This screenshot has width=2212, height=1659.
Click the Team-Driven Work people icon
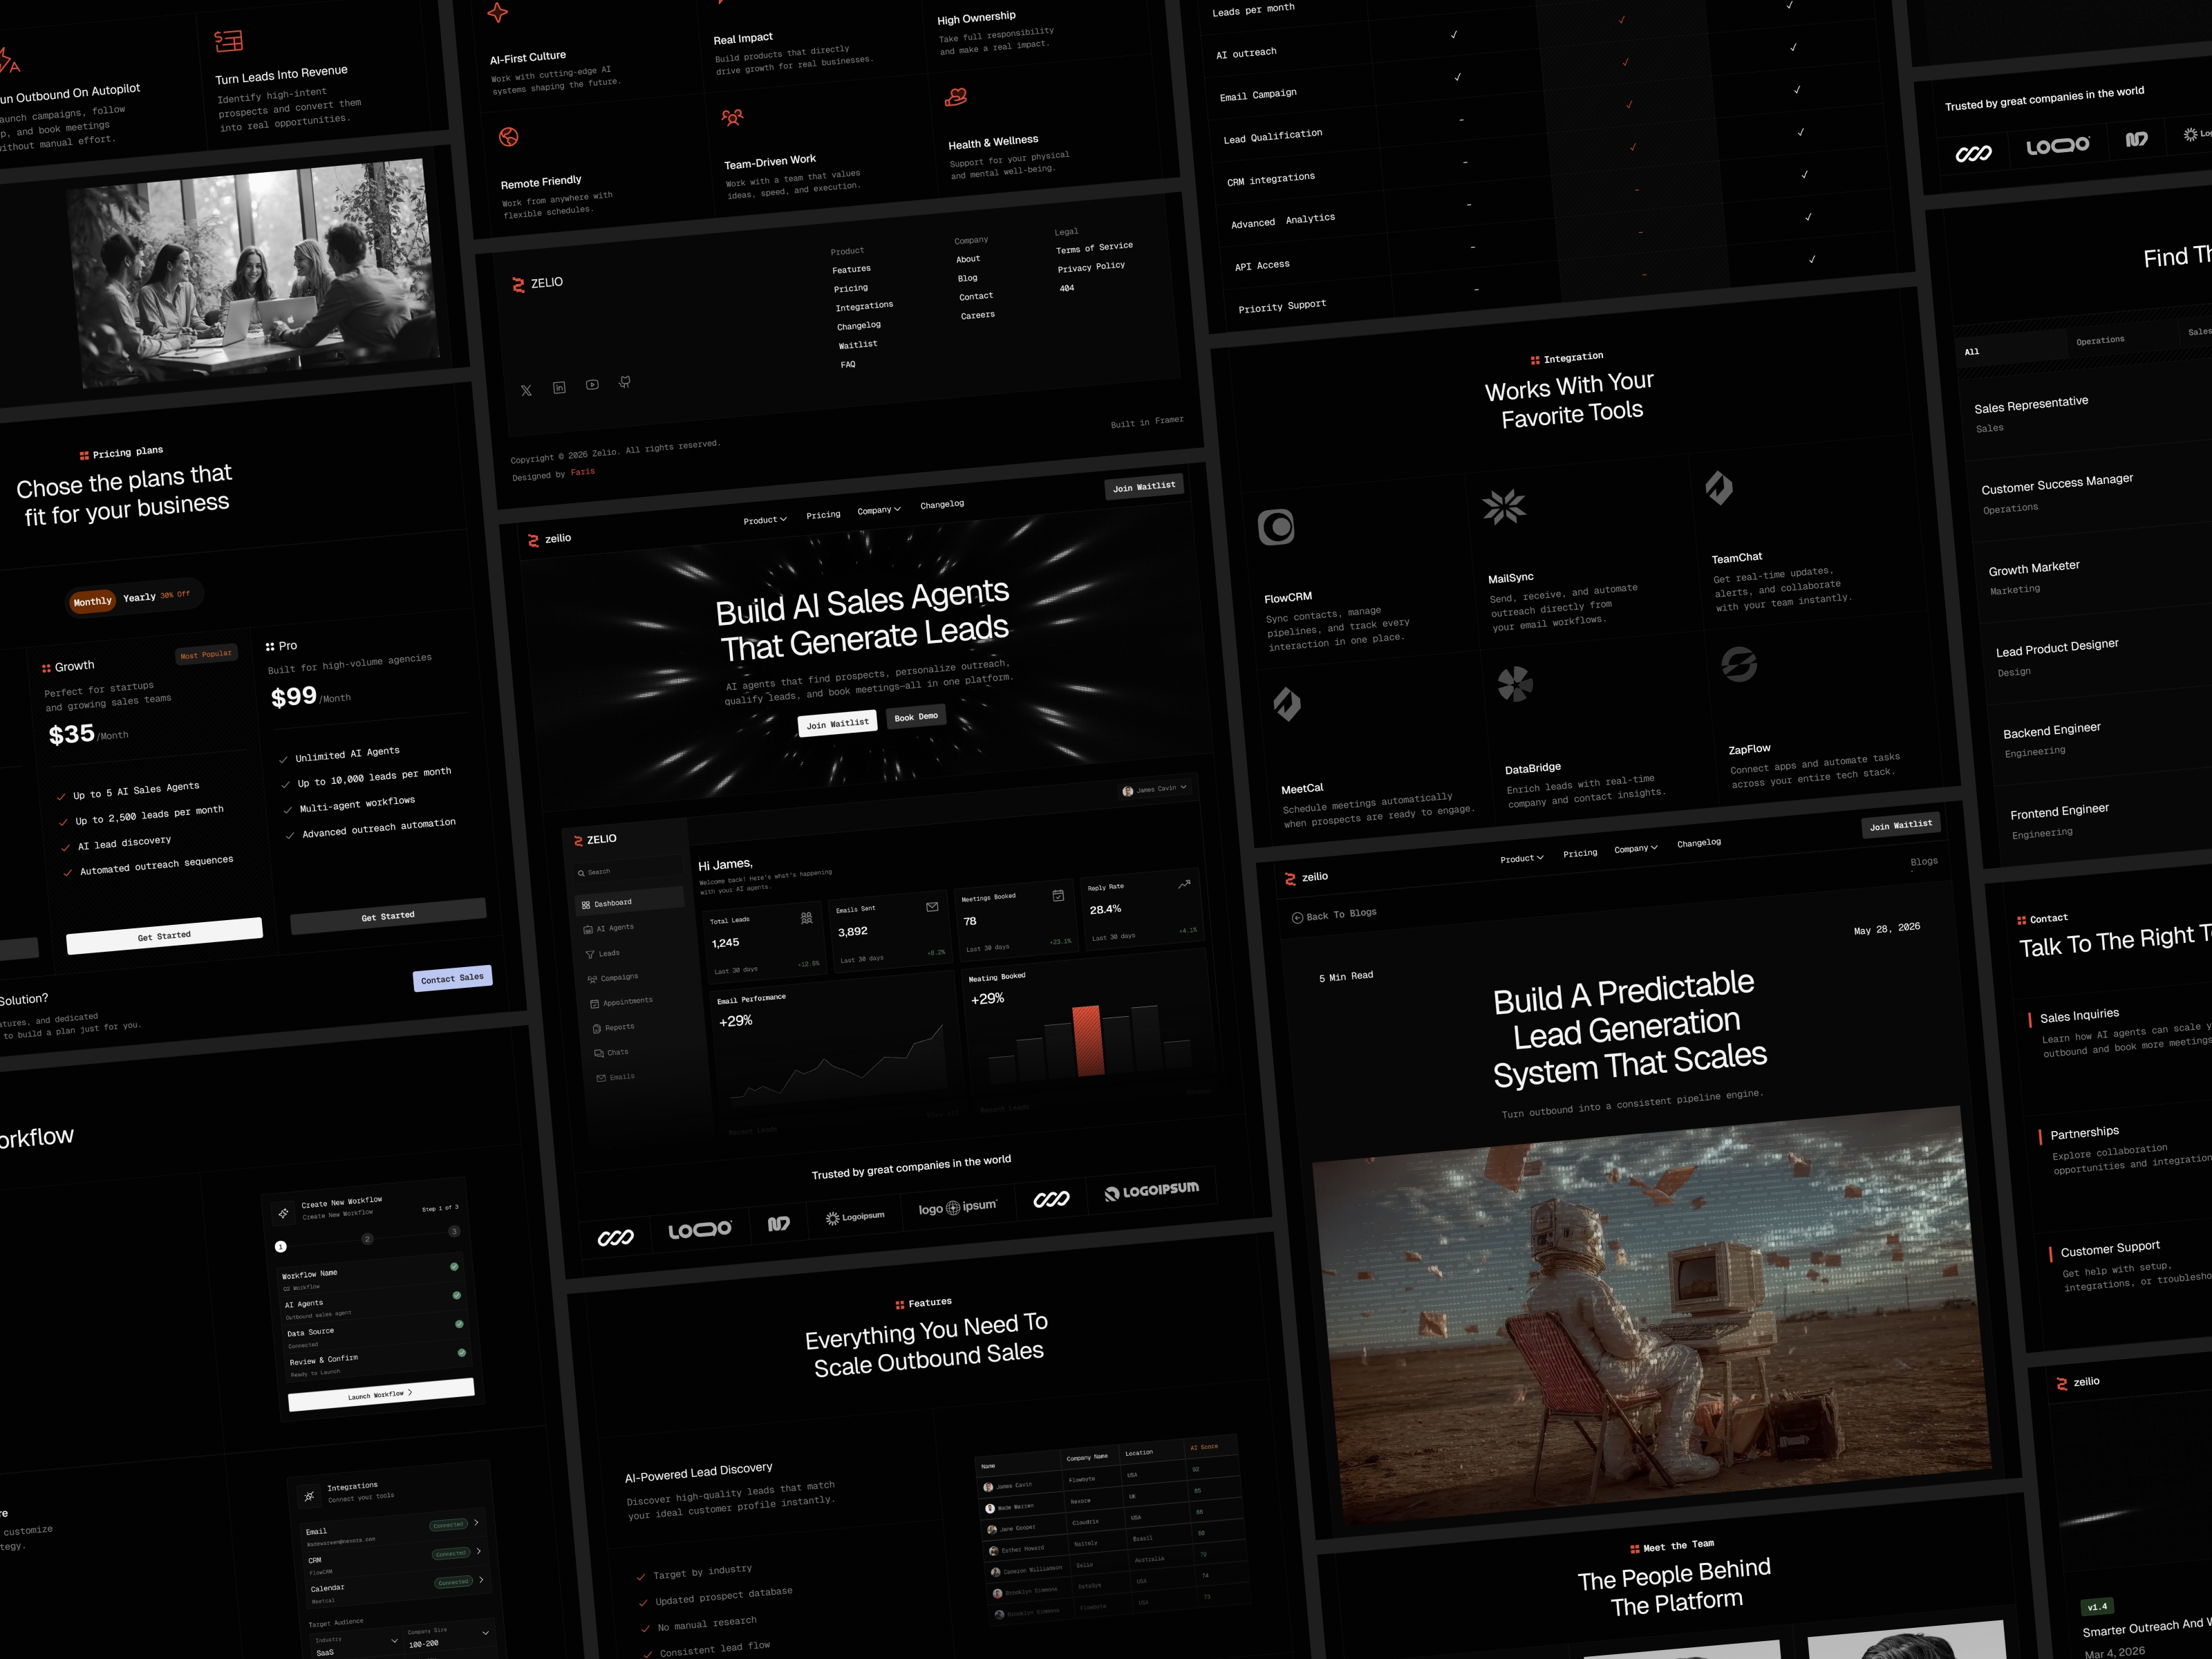[733, 118]
